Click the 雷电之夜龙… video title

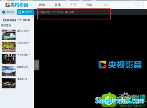(x=23, y=31)
